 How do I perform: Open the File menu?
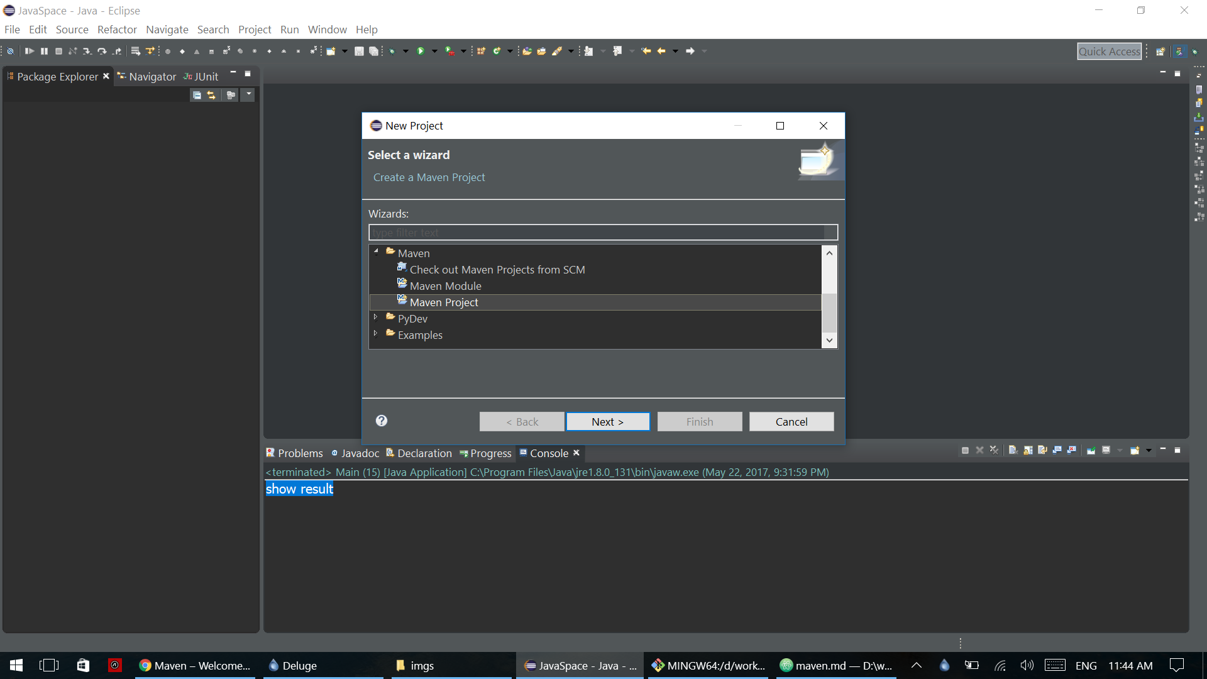pos(12,30)
